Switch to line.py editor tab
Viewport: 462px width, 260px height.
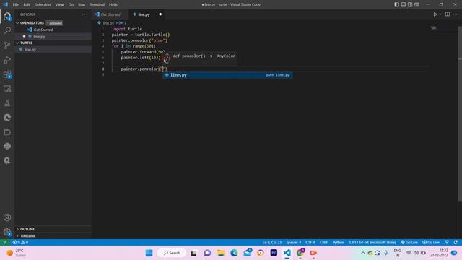(x=144, y=14)
